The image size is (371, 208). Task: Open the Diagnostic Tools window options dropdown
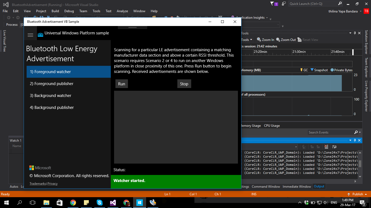pos(350,33)
